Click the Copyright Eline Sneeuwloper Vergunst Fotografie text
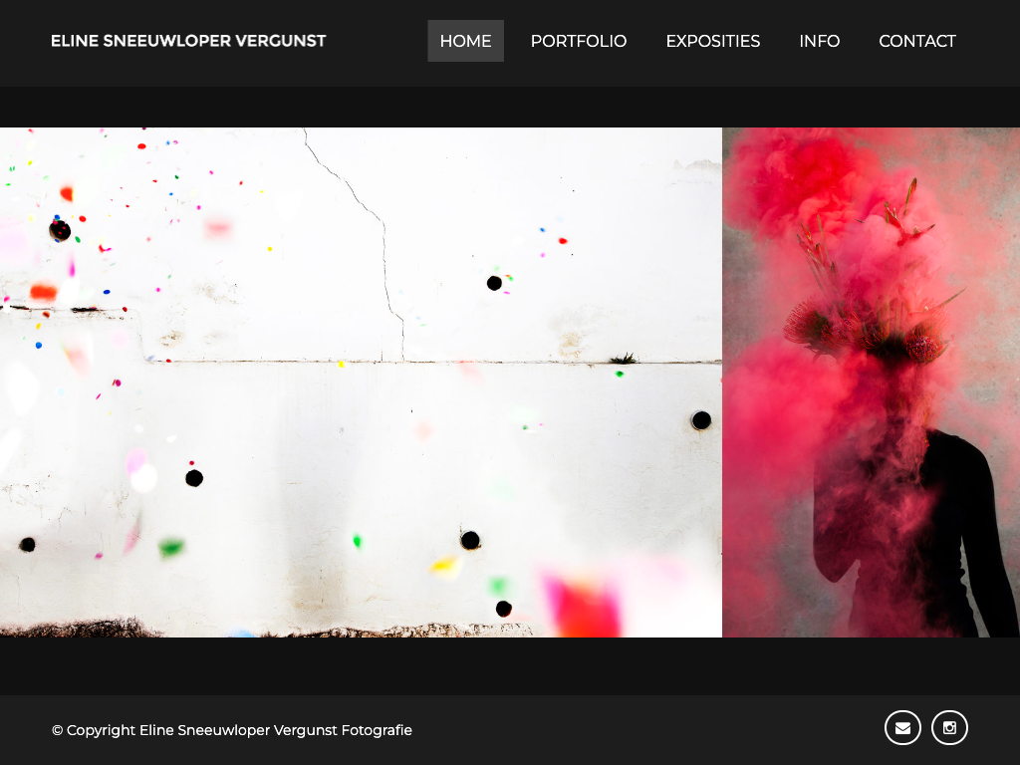 (x=231, y=730)
